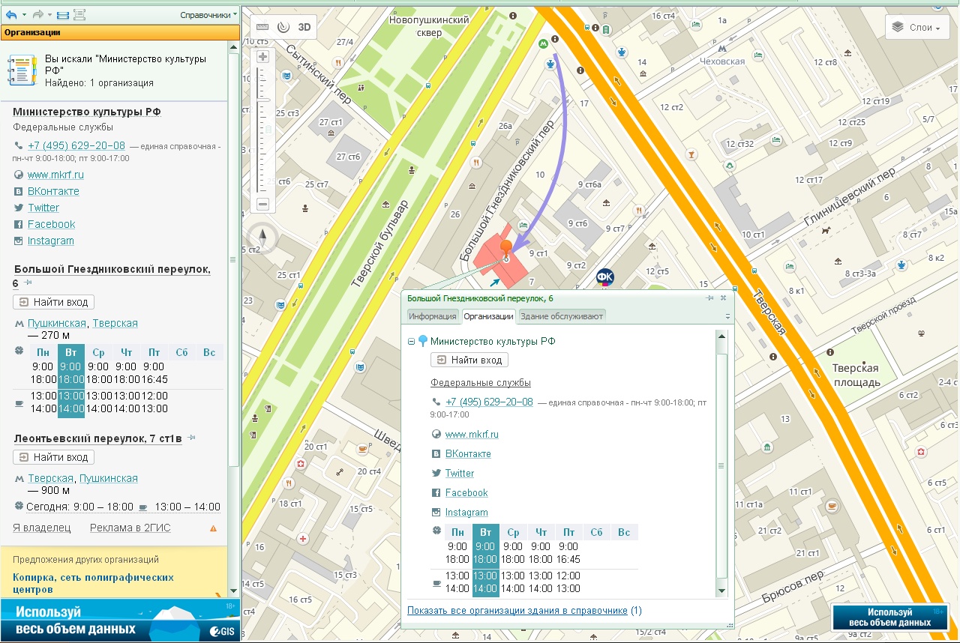Pin the building popup card
Screen dimensions: 960x643
point(709,298)
